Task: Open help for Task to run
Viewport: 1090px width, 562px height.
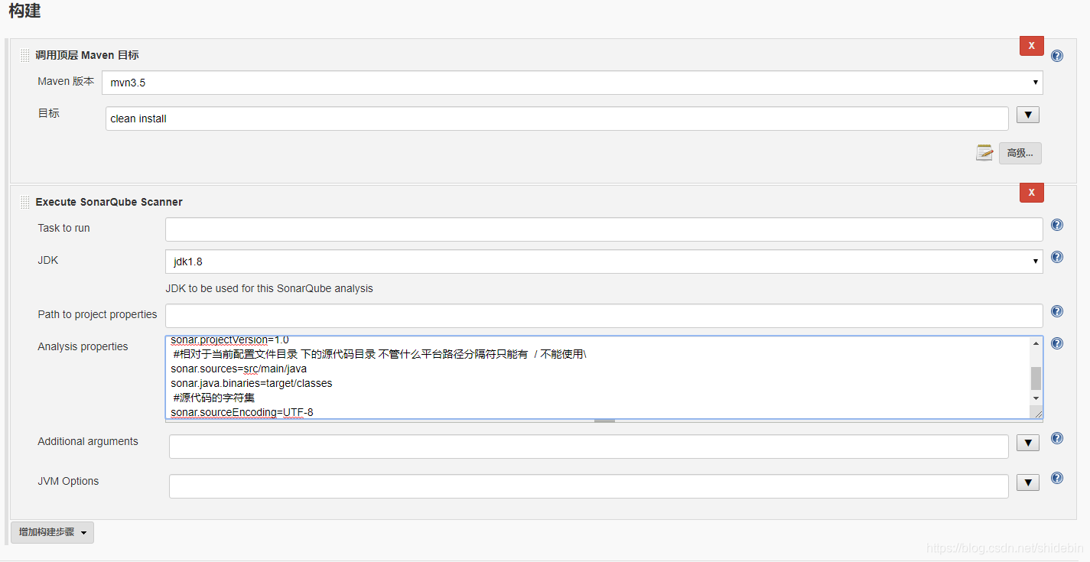Action: 1057,225
